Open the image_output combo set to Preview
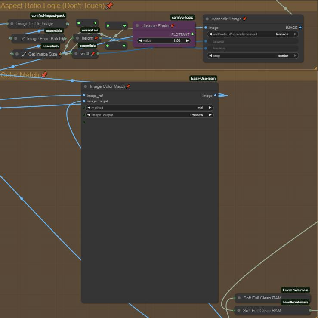 (x=149, y=115)
